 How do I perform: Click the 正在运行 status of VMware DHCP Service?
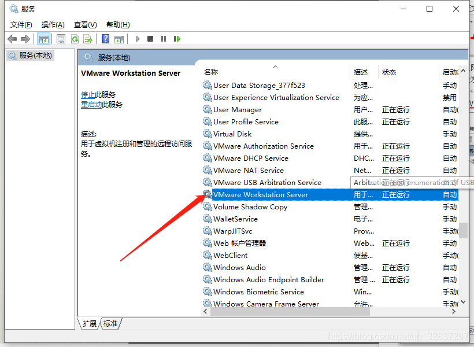[396, 158]
